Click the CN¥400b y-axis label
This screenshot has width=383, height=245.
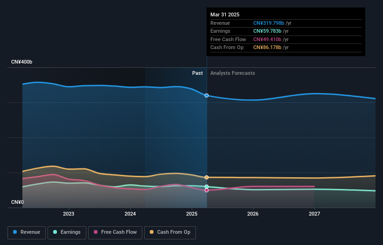22,62
